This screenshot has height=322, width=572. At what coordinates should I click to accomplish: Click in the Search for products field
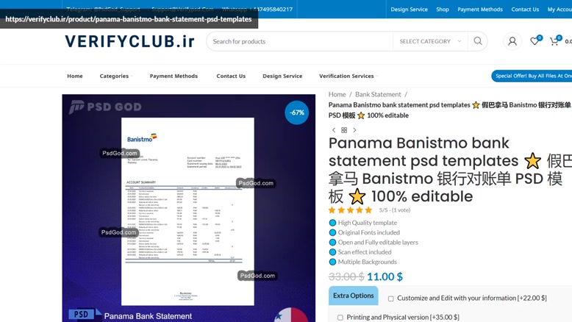click(299, 41)
